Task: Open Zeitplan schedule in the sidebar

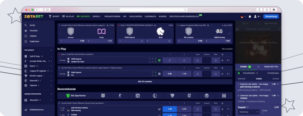Action: [x=33, y=36]
